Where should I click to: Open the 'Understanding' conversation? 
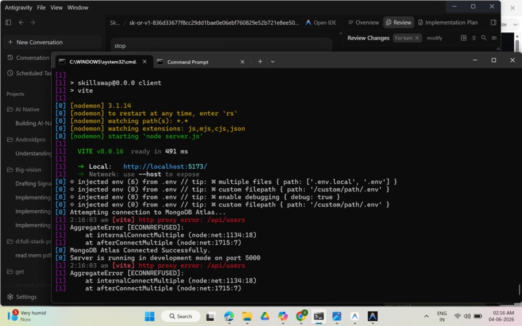[x=33, y=153]
